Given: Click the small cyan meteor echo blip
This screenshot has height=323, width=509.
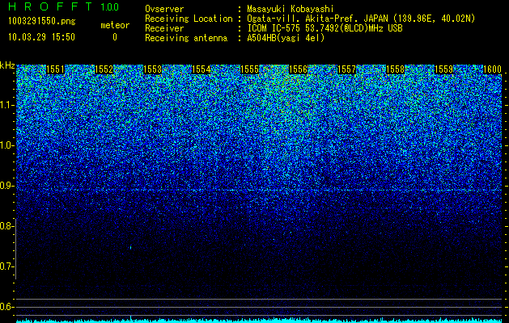Looking at the screenshot, I should coord(130,248).
